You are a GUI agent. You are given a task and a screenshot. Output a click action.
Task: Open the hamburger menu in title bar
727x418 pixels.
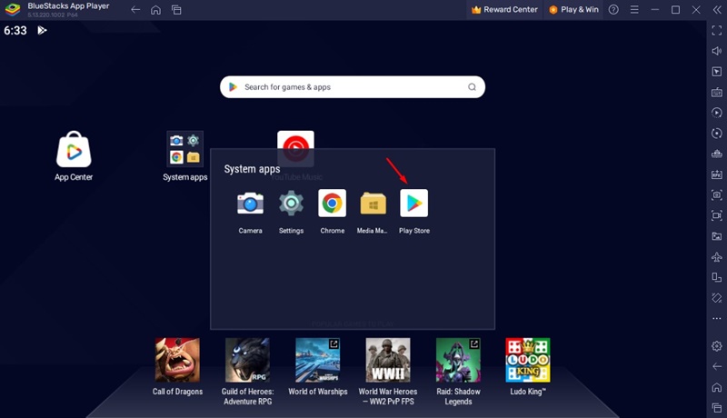(x=634, y=10)
